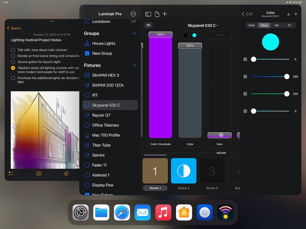Click the Rayzor Q7 fixture icon
Viewport: 306px width, 229px height.
tap(87, 115)
